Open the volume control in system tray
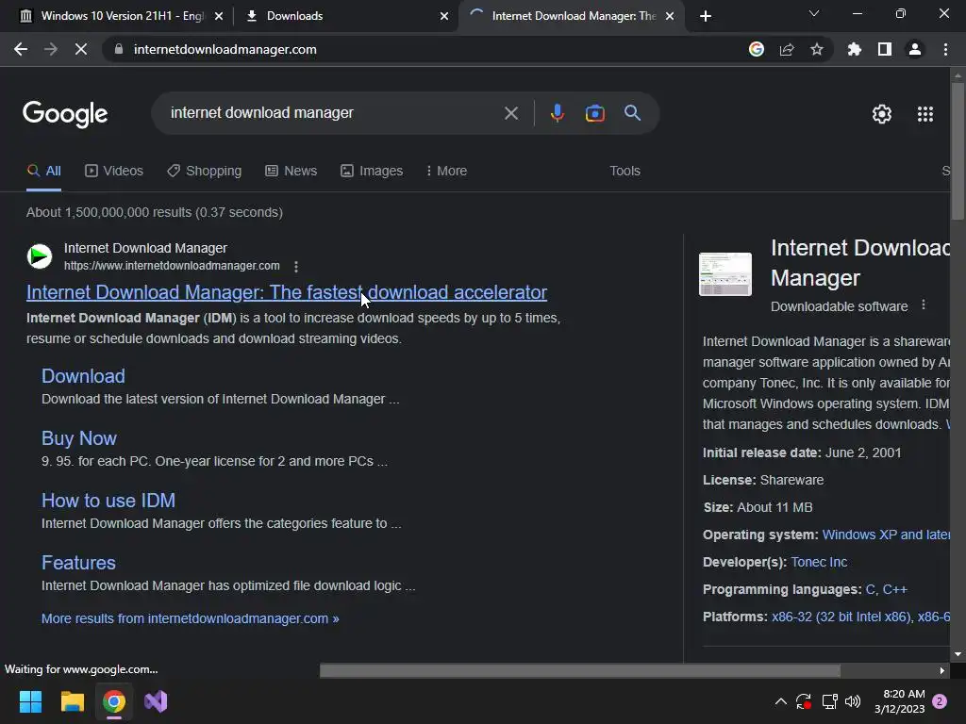This screenshot has width=966, height=724. [x=853, y=701]
